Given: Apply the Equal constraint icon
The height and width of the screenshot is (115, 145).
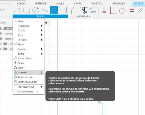Looking at the screenshot, I should coord(132,10).
